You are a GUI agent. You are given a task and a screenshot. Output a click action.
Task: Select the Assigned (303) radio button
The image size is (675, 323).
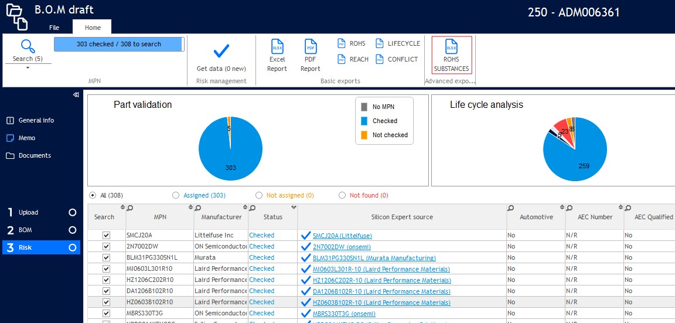pyautogui.click(x=176, y=195)
